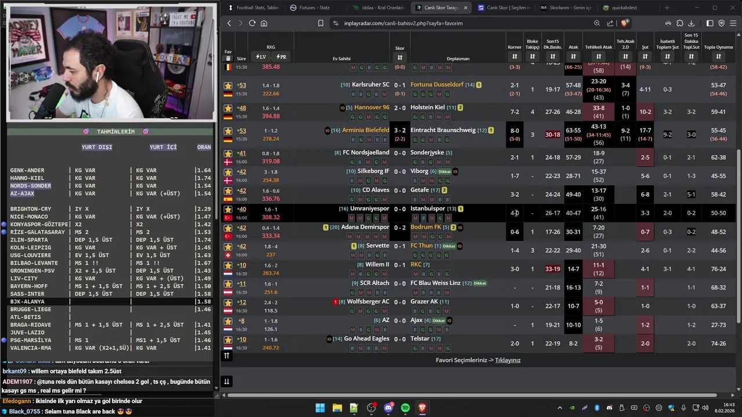Image resolution: width=742 pixels, height=417 pixels.
Task: Click the LV RXG sort button
Action: [x=261, y=57]
